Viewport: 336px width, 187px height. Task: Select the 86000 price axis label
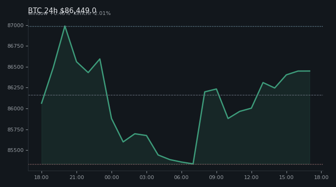pos(15,108)
